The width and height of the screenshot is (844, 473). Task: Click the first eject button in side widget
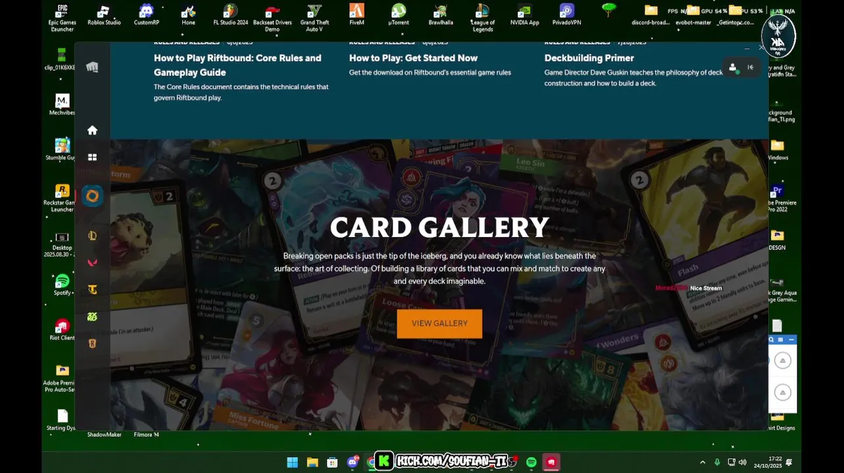point(782,361)
